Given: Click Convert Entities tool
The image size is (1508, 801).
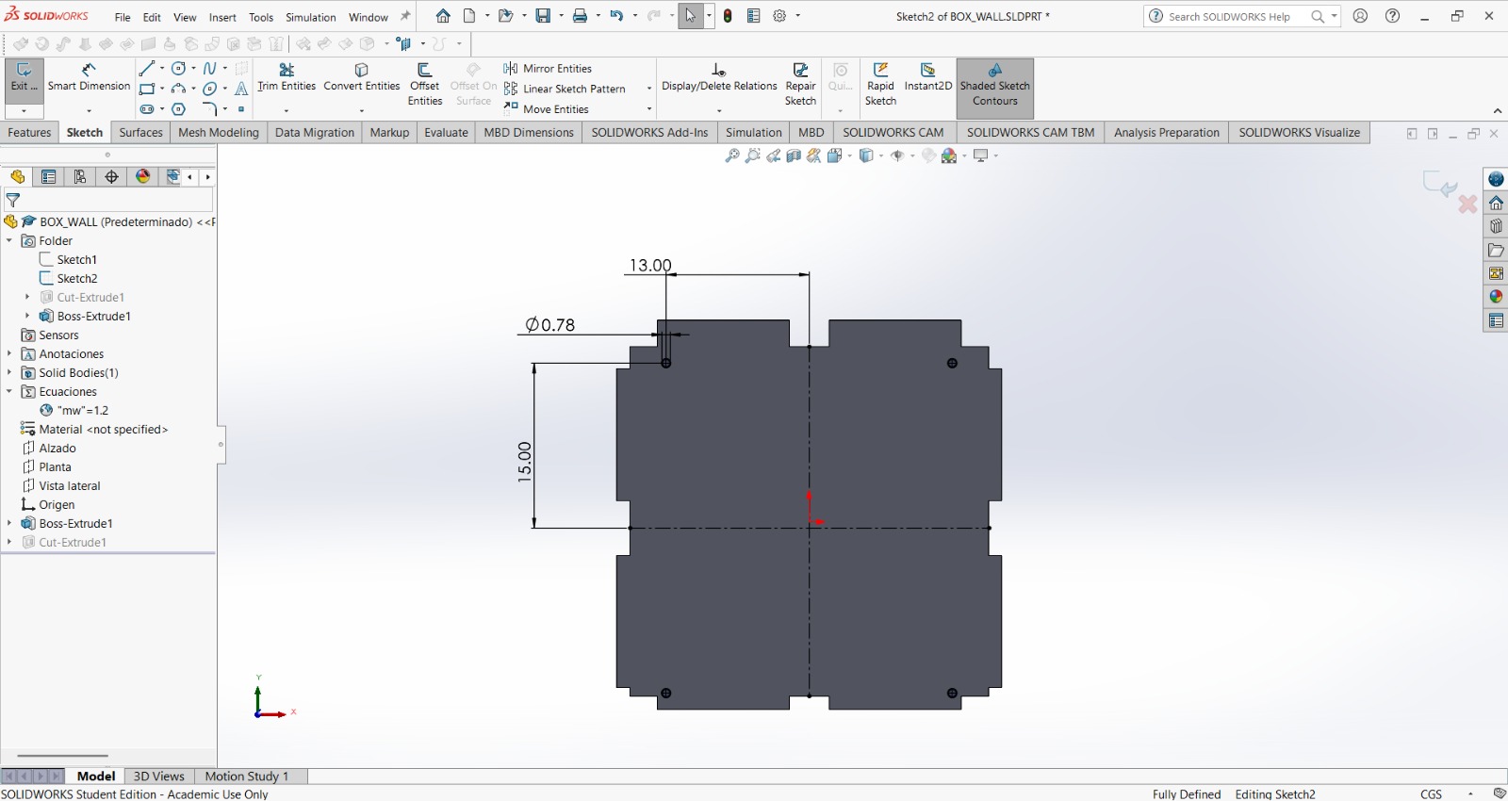Looking at the screenshot, I should [362, 77].
